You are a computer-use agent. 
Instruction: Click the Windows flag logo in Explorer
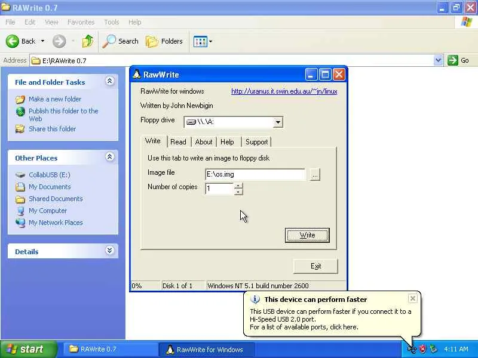point(467,22)
